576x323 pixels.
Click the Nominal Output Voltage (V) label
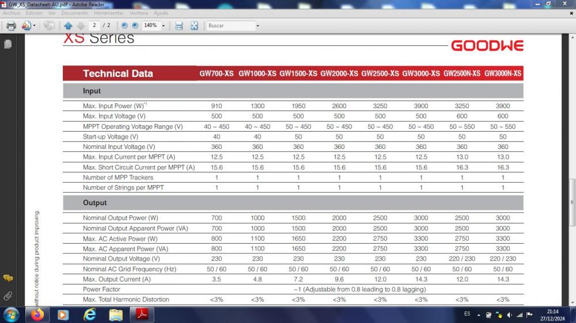121,259
